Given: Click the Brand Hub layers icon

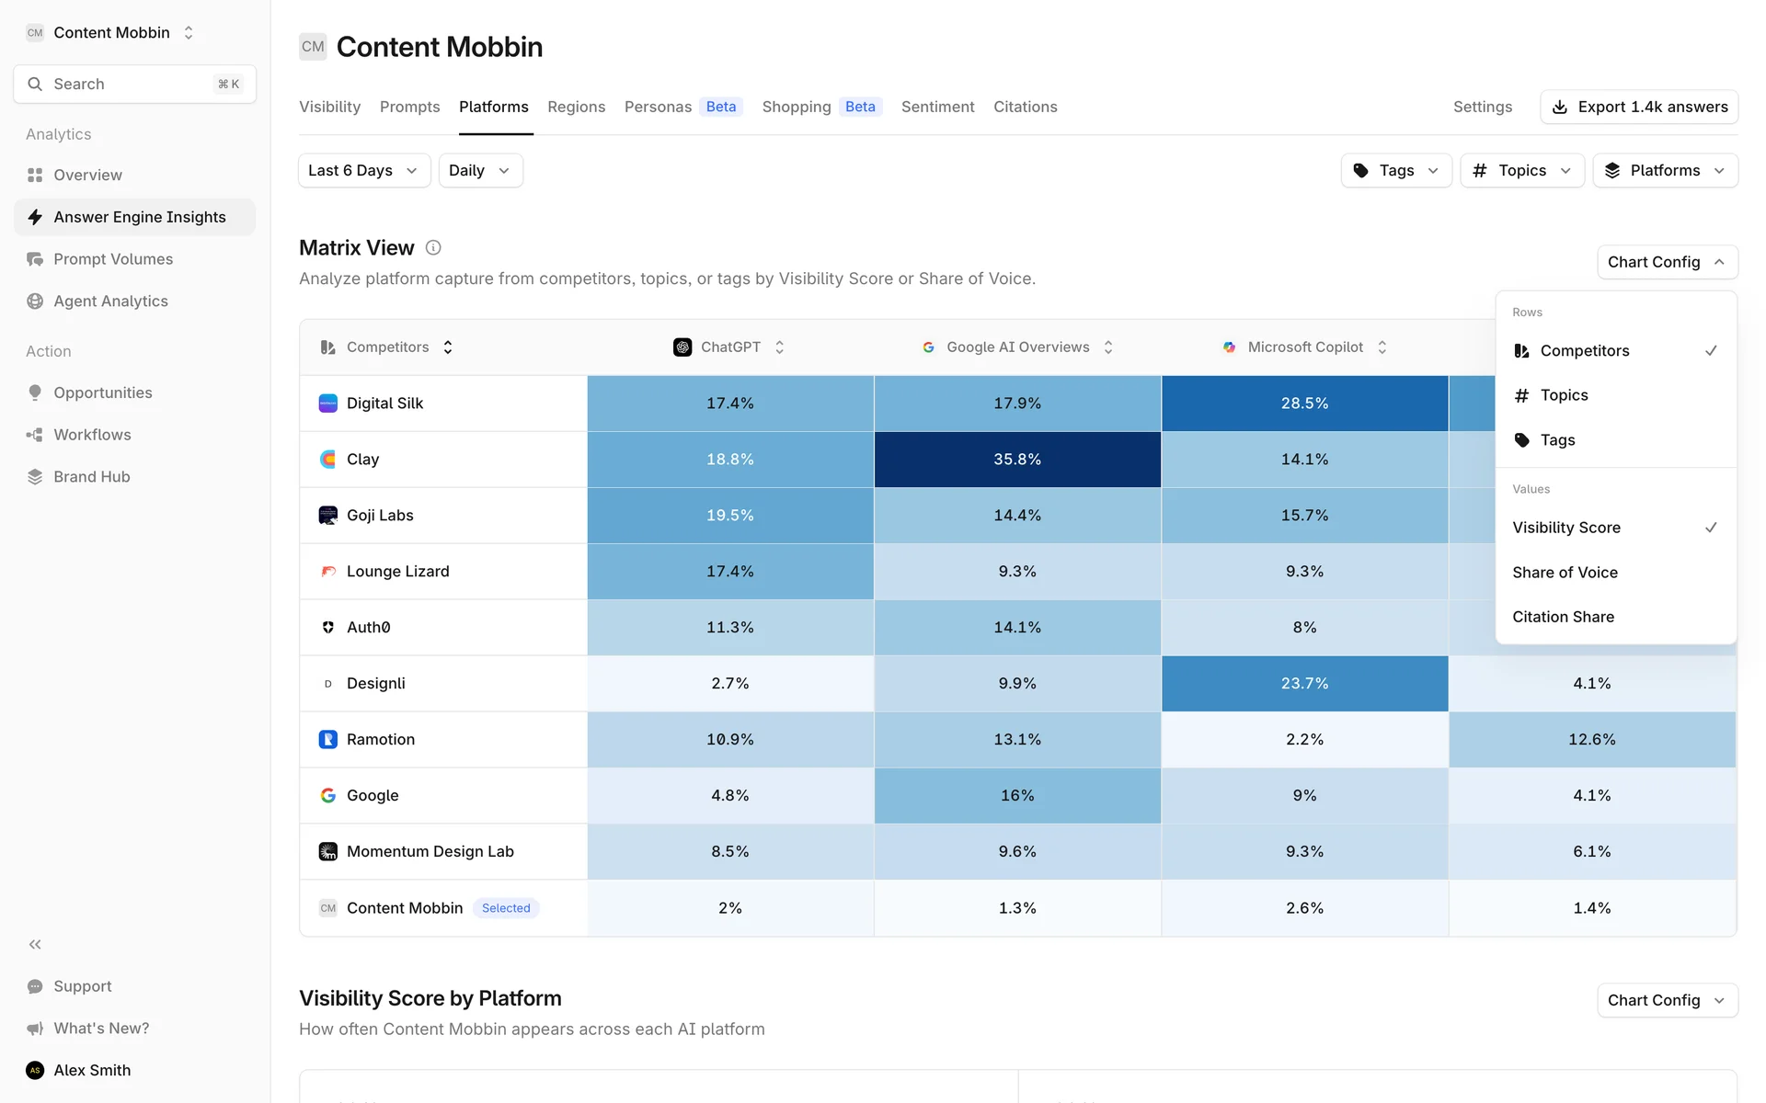Looking at the screenshot, I should pyautogui.click(x=35, y=476).
